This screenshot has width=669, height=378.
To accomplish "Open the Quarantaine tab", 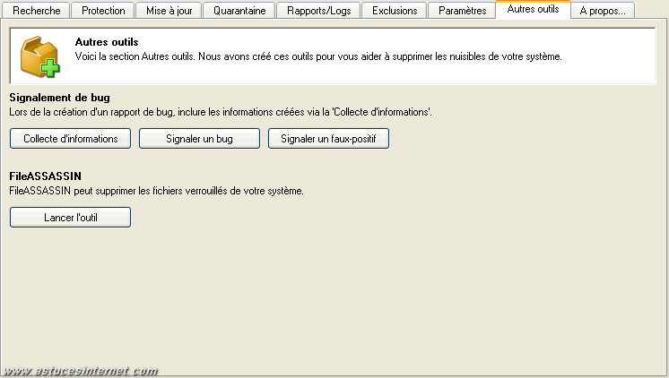I will click(239, 10).
